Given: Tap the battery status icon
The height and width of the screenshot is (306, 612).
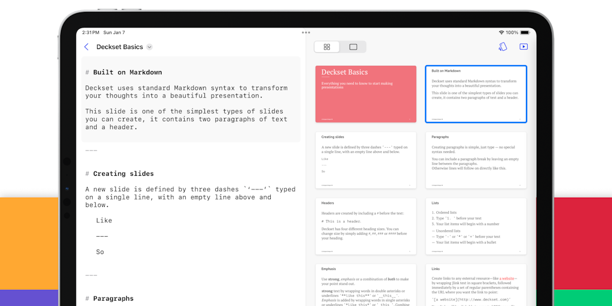Looking at the screenshot, I should [525, 33].
